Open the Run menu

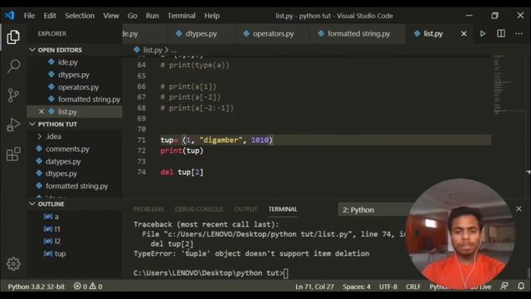[x=153, y=16]
